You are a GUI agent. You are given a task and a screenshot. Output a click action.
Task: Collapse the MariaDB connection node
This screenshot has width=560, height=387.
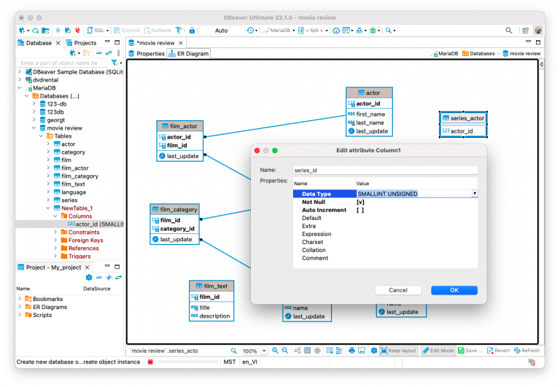pyautogui.click(x=20, y=88)
